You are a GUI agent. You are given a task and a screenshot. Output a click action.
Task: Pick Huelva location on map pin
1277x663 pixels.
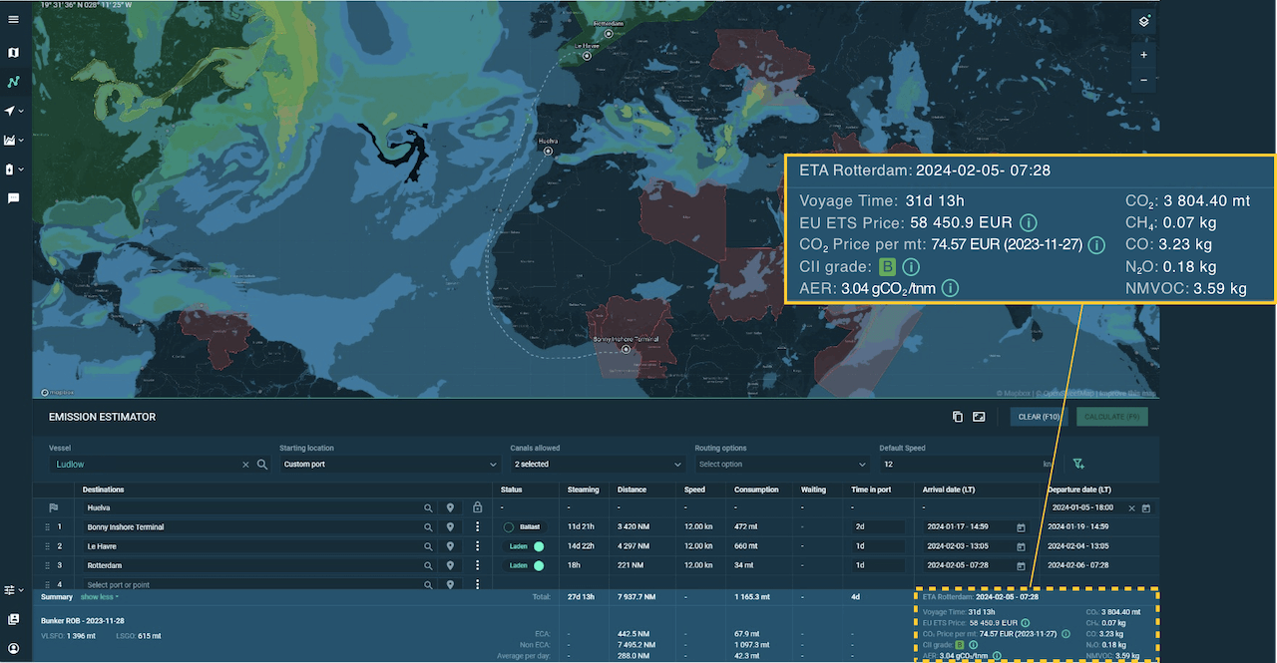tap(450, 507)
